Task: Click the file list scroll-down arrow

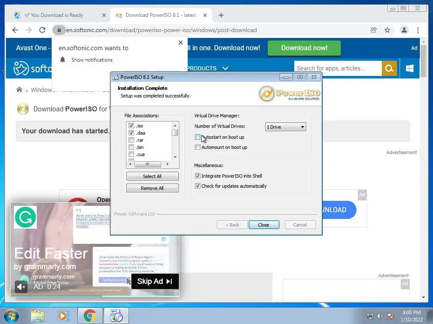Action: coord(175,157)
